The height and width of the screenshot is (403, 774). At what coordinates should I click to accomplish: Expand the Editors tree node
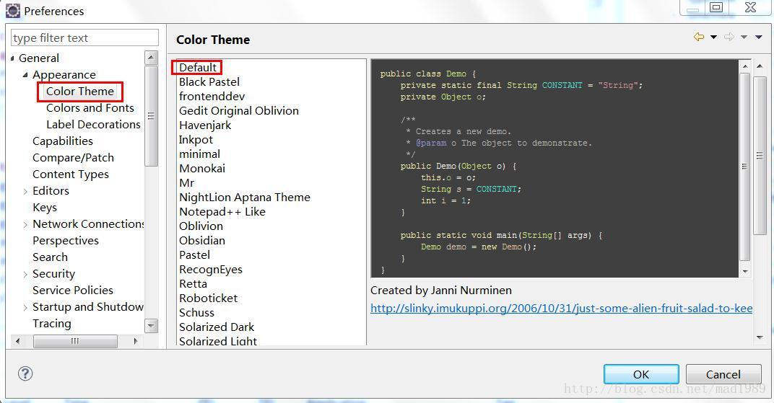[25, 191]
